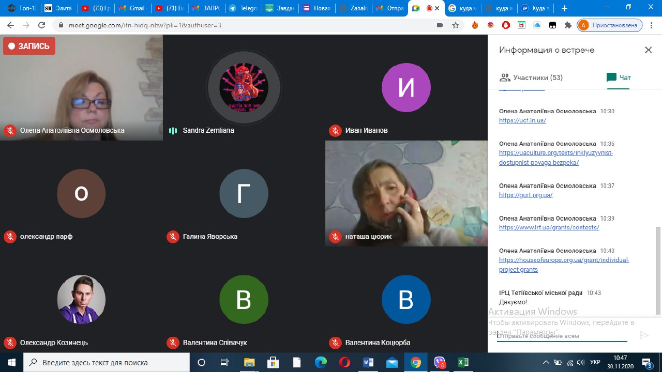This screenshot has height=372, width=662.
Task: Close the meeting information side panel
Action: pyautogui.click(x=648, y=50)
